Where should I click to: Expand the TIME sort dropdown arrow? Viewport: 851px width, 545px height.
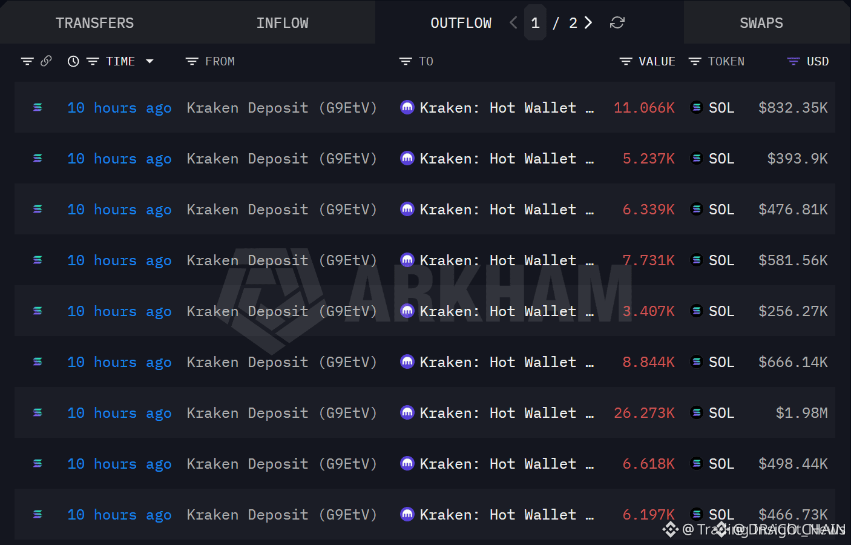pos(149,61)
